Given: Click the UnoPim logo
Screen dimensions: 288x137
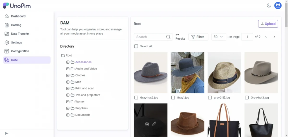Looking at the screenshot, I should coord(17,6).
